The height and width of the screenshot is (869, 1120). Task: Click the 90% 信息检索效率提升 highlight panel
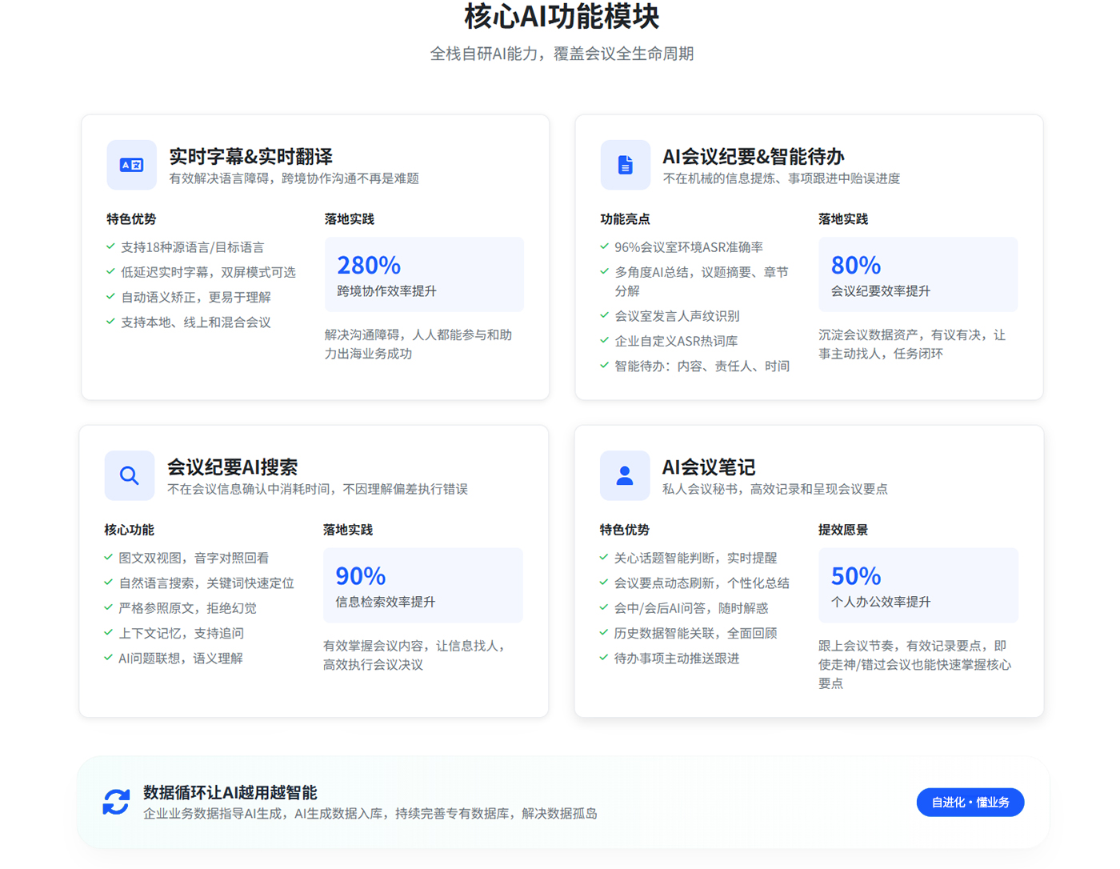[423, 585]
